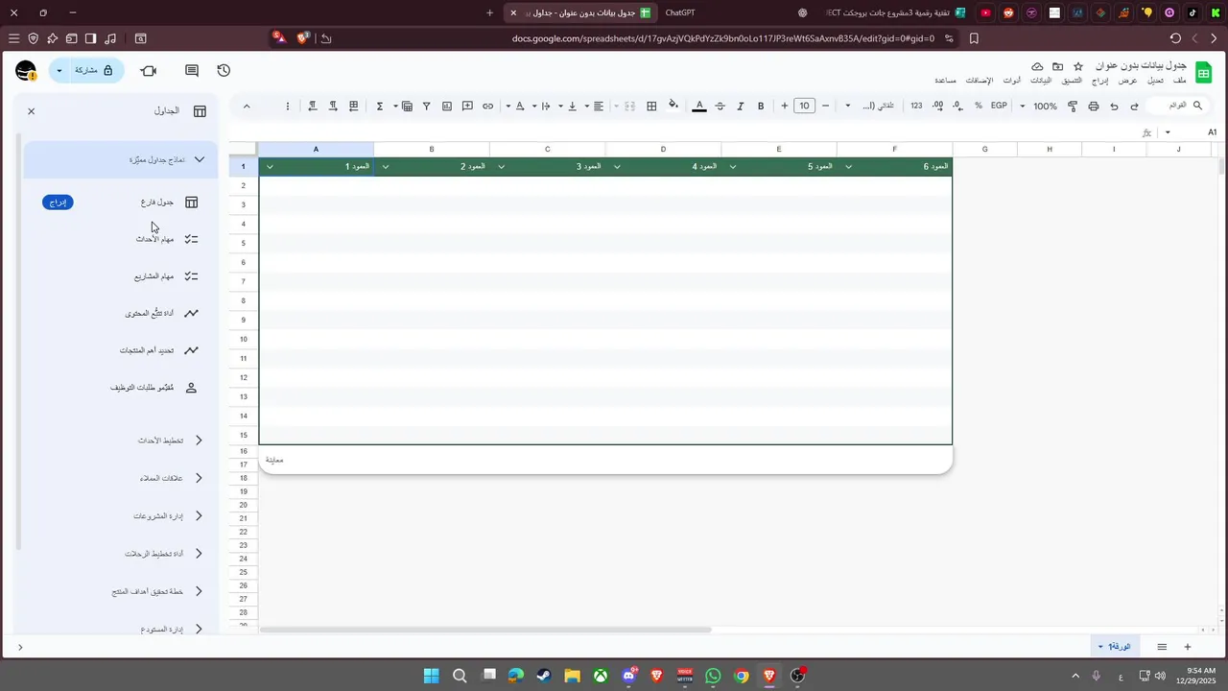Print the spreadsheet
The height and width of the screenshot is (691, 1228).
pyautogui.click(x=1094, y=107)
